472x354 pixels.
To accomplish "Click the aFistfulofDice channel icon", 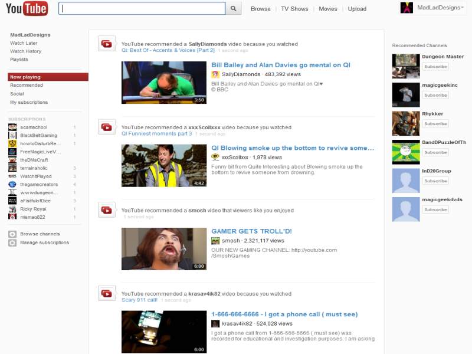I will [12, 201].
